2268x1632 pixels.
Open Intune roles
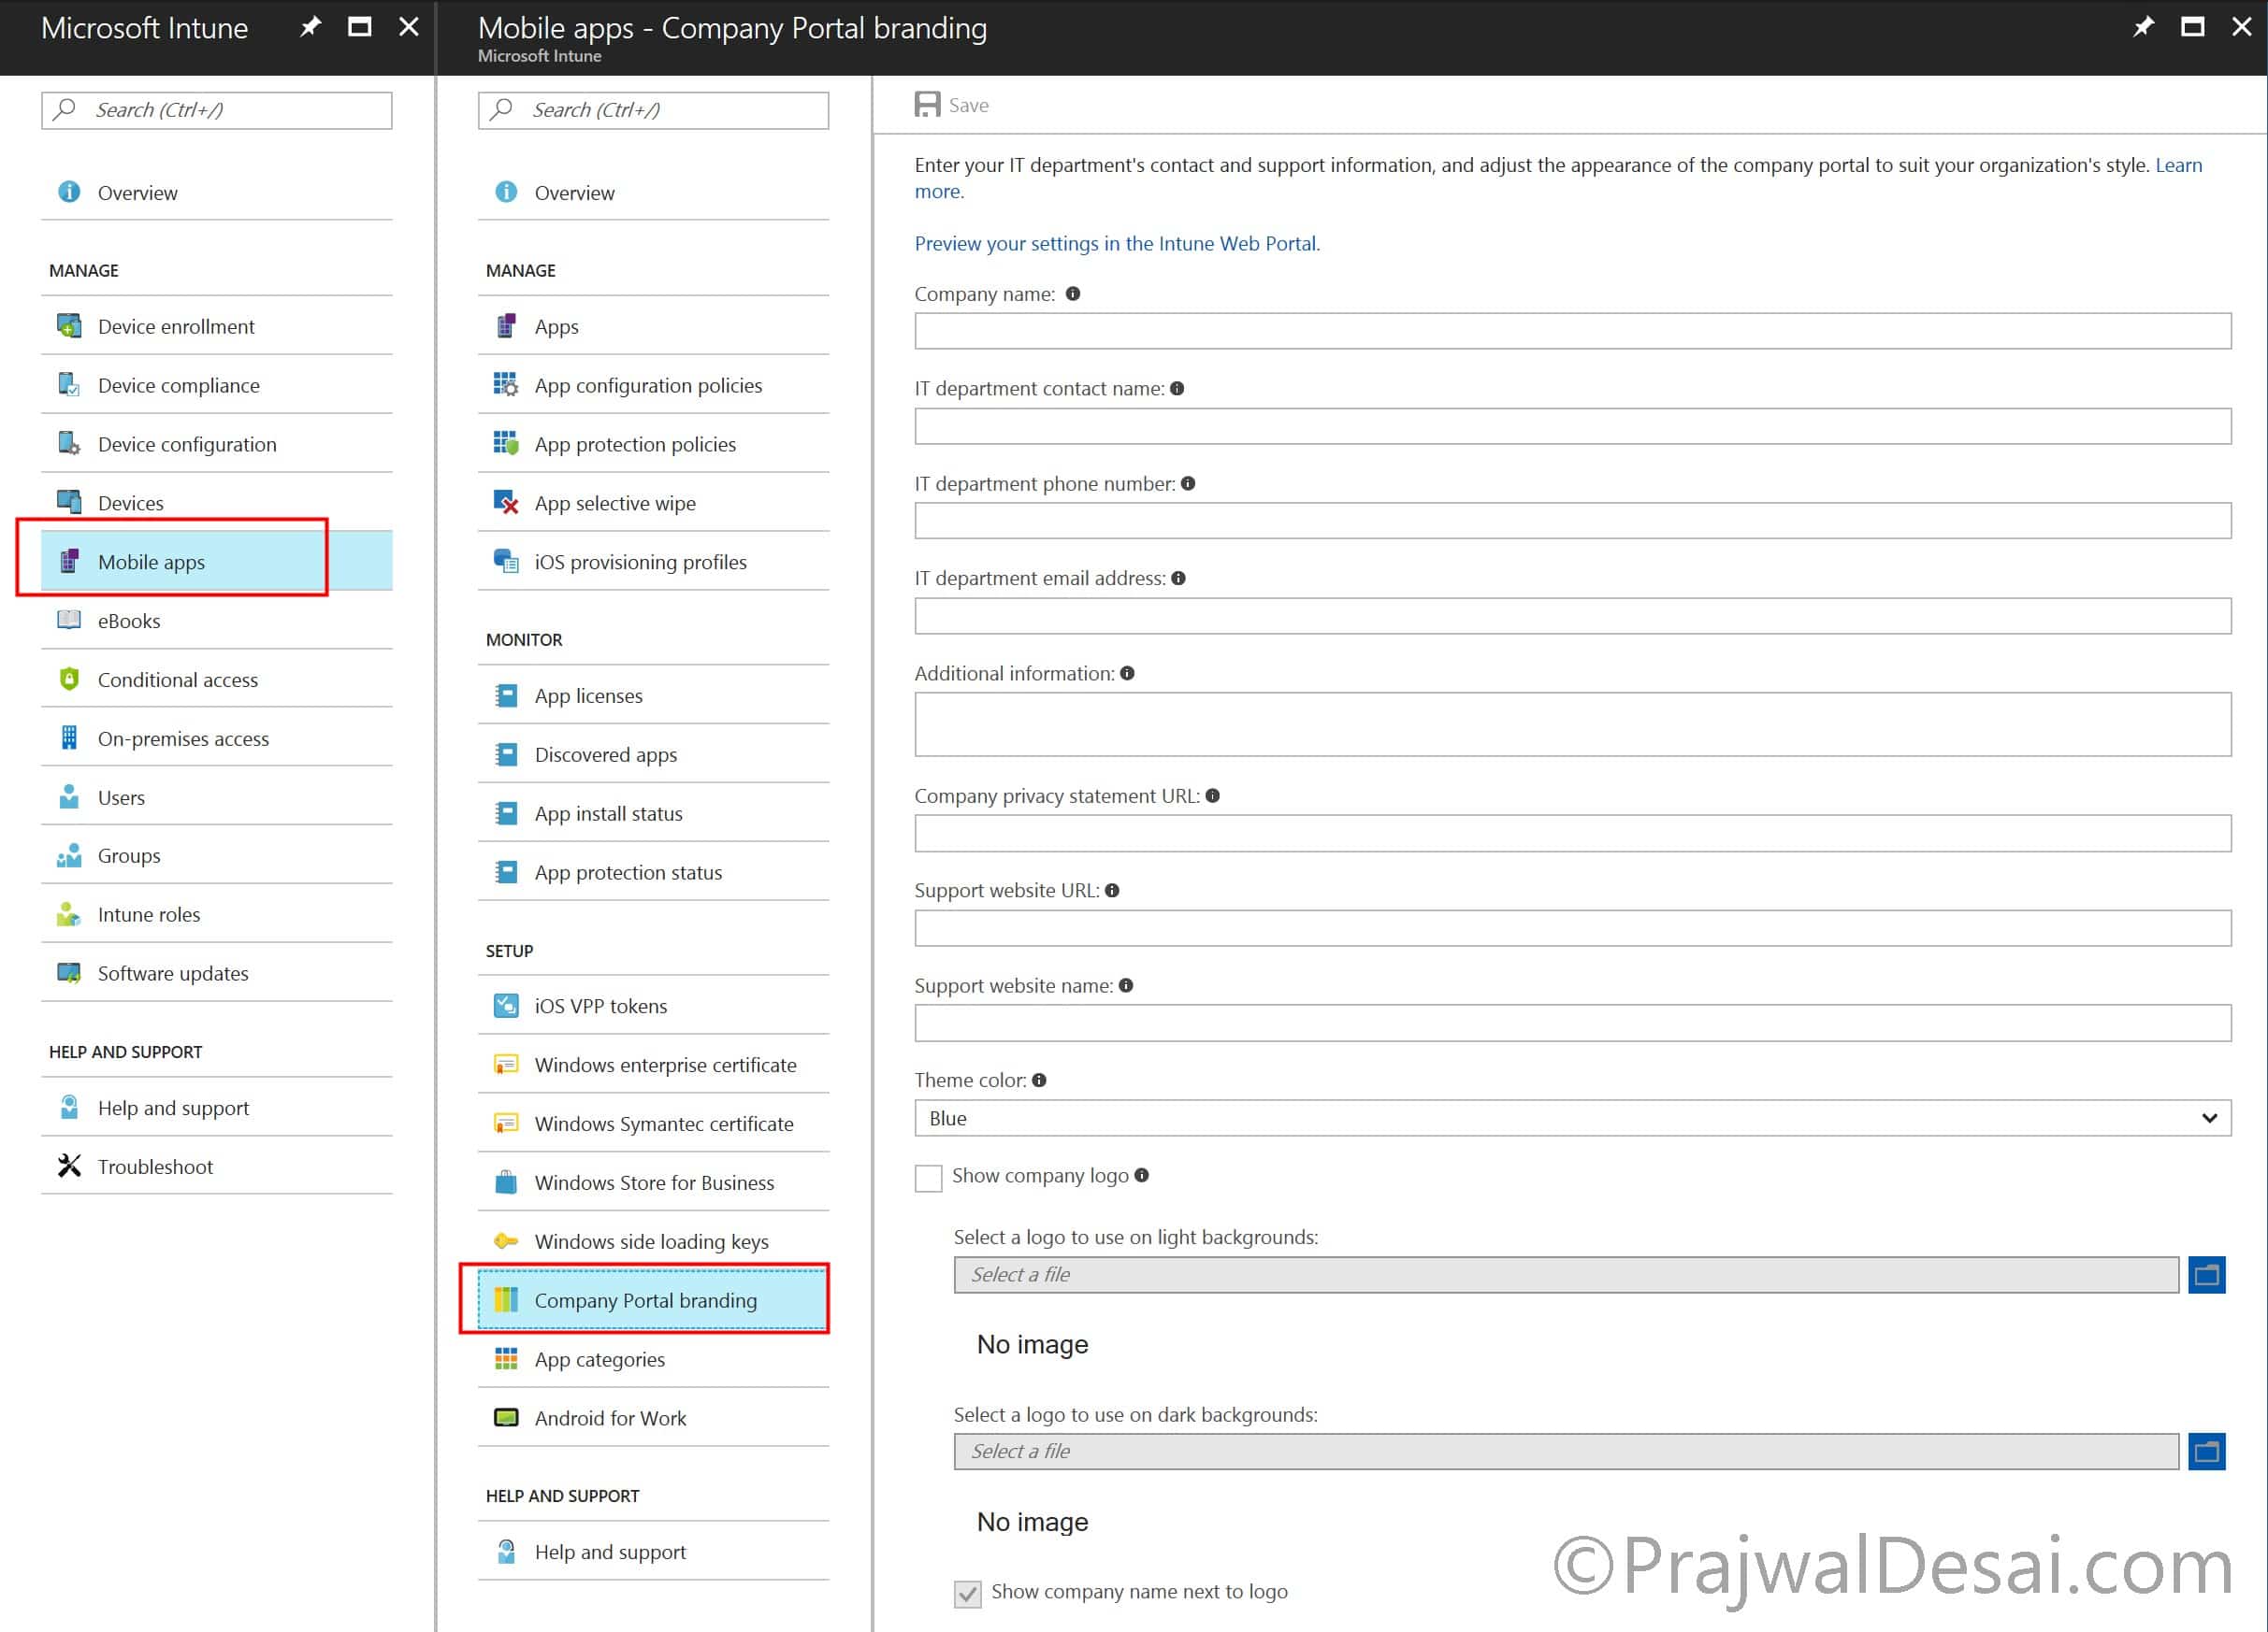coord(217,914)
